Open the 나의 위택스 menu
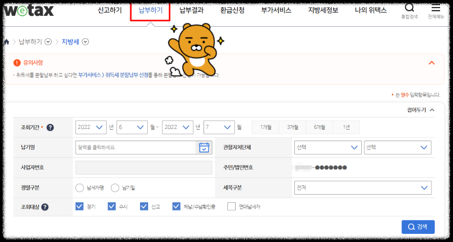This screenshot has height=242, width=453. pos(371,11)
